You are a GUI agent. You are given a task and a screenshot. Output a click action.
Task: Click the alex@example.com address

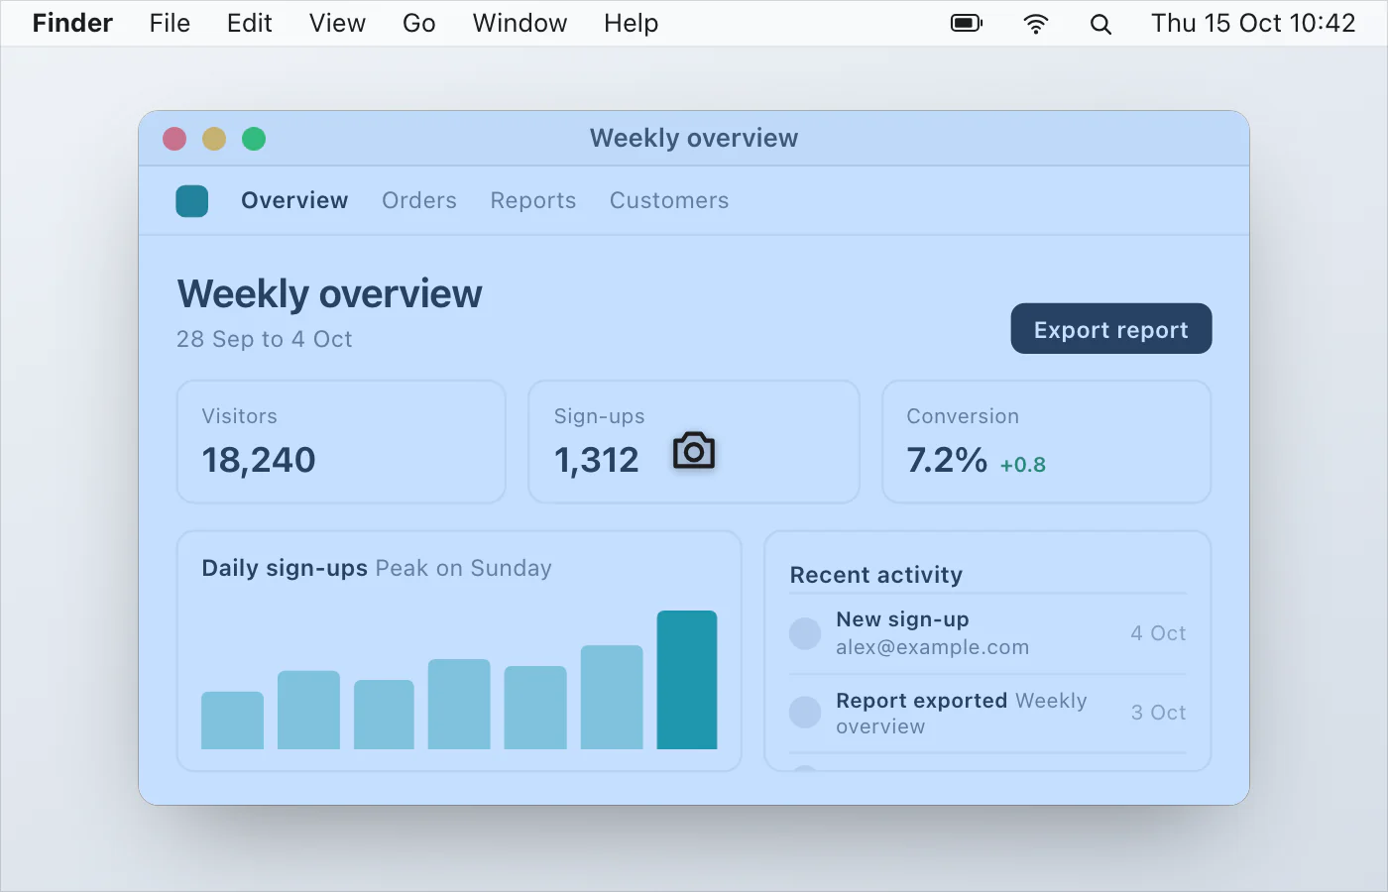point(932,647)
